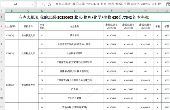Select row 2 header
The height and width of the screenshot is (110, 170).
click(x=2, y=26)
